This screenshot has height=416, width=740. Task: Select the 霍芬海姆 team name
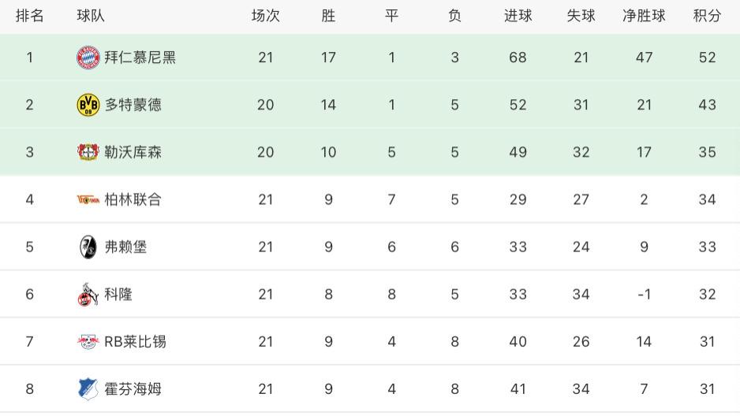(x=133, y=389)
